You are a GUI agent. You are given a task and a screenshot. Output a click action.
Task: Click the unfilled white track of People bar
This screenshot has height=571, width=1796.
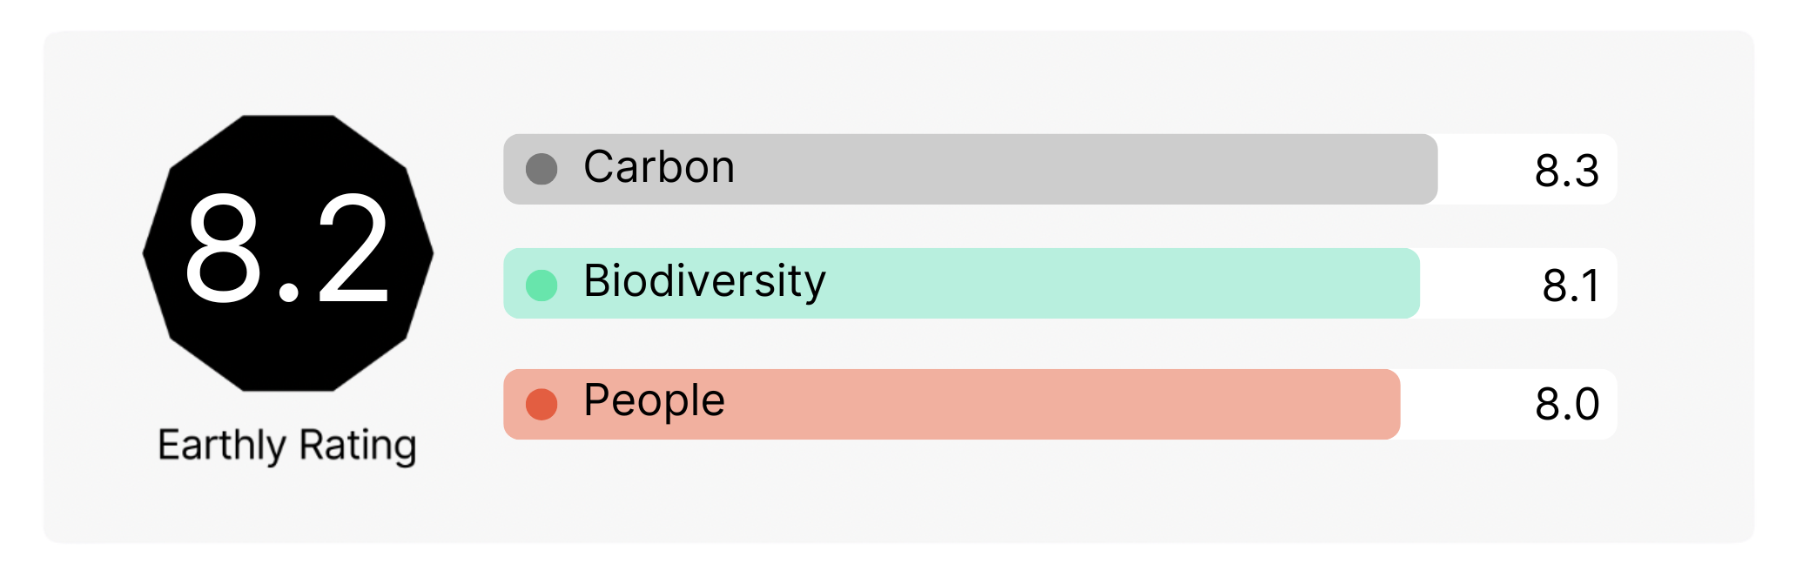point(1463,404)
